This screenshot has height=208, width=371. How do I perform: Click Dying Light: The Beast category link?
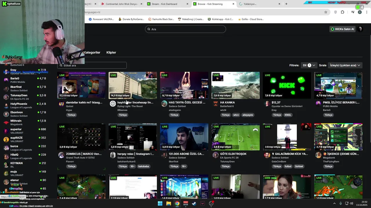tap(130, 106)
